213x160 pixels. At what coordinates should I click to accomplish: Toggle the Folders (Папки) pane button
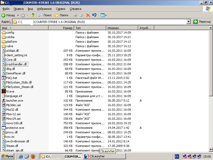point(61,15)
